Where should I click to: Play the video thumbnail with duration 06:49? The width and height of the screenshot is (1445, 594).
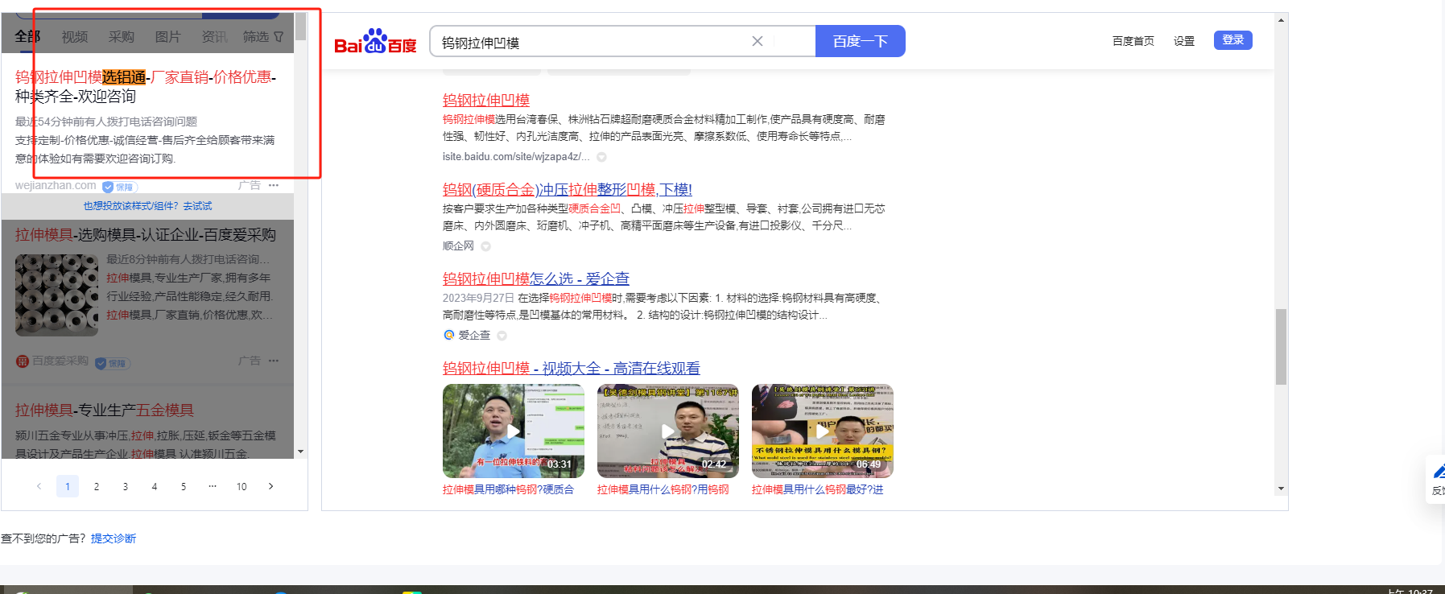pos(823,431)
